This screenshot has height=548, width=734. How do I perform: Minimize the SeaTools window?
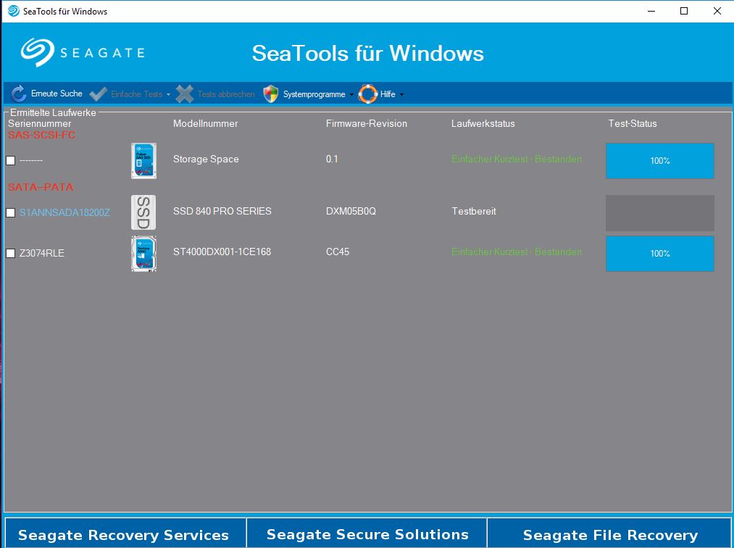pos(651,11)
